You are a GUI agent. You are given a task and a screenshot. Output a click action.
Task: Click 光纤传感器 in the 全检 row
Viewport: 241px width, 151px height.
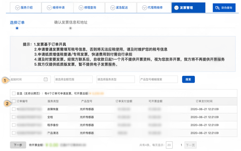click(x=87, y=117)
